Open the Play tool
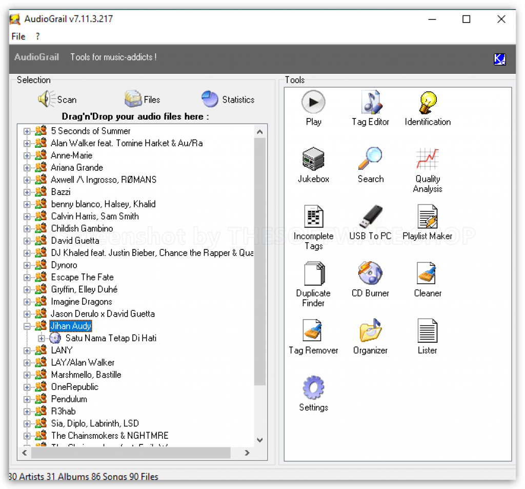Screen dimensions: 525x489 pos(313,108)
